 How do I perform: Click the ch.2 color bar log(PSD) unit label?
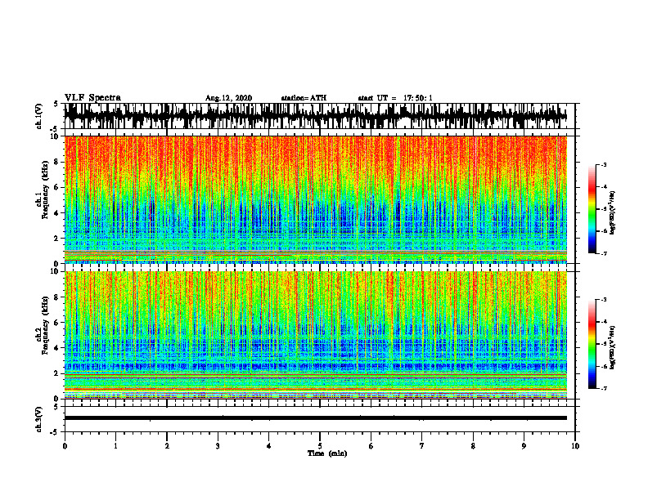pyautogui.click(x=613, y=347)
